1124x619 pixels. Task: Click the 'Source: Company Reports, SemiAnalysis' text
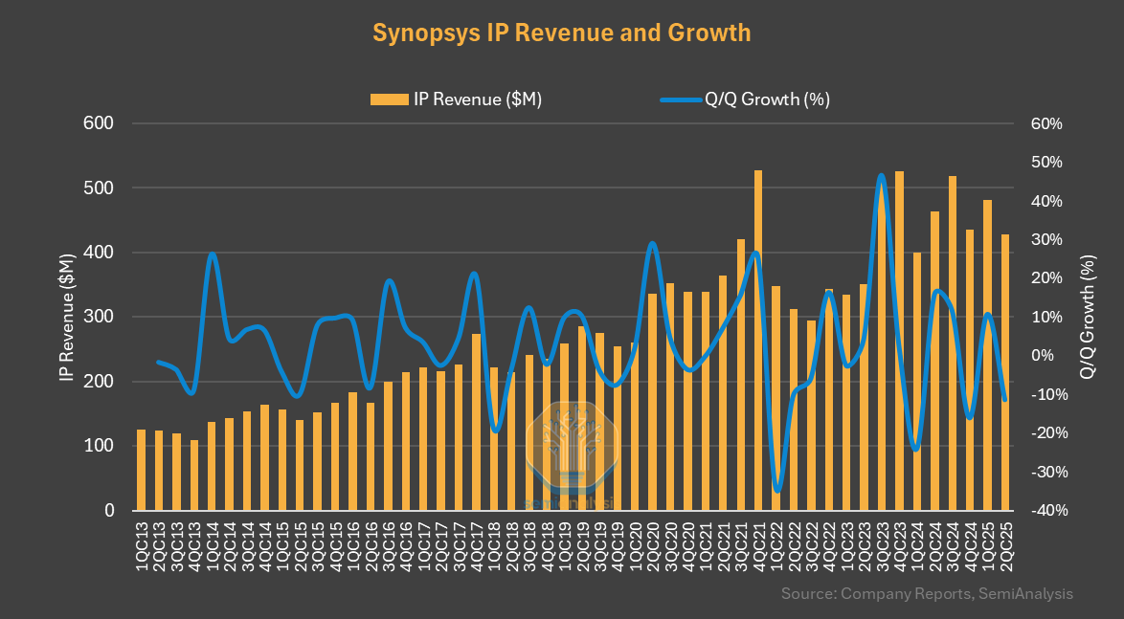click(927, 594)
